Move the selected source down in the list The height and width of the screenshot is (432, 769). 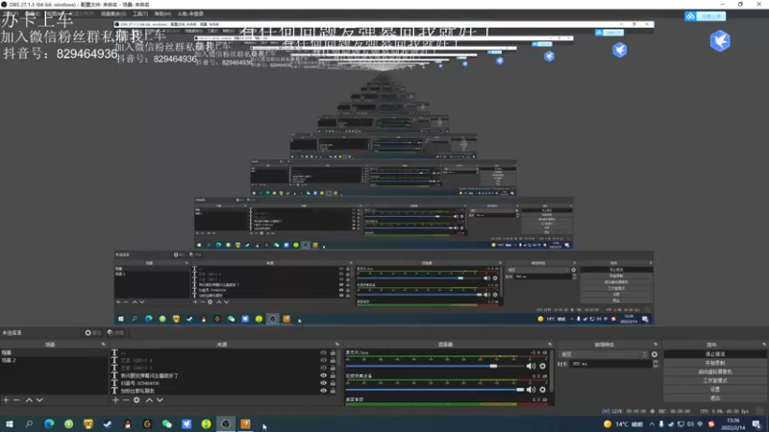pos(160,400)
